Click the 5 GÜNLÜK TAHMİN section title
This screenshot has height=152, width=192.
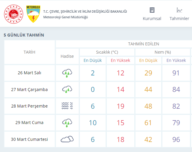(24, 35)
